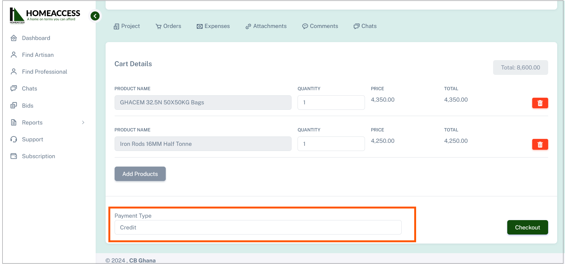This screenshot has width=565, height=264.
Task: Open Find Professional page
Action: [x=45, y=72]
